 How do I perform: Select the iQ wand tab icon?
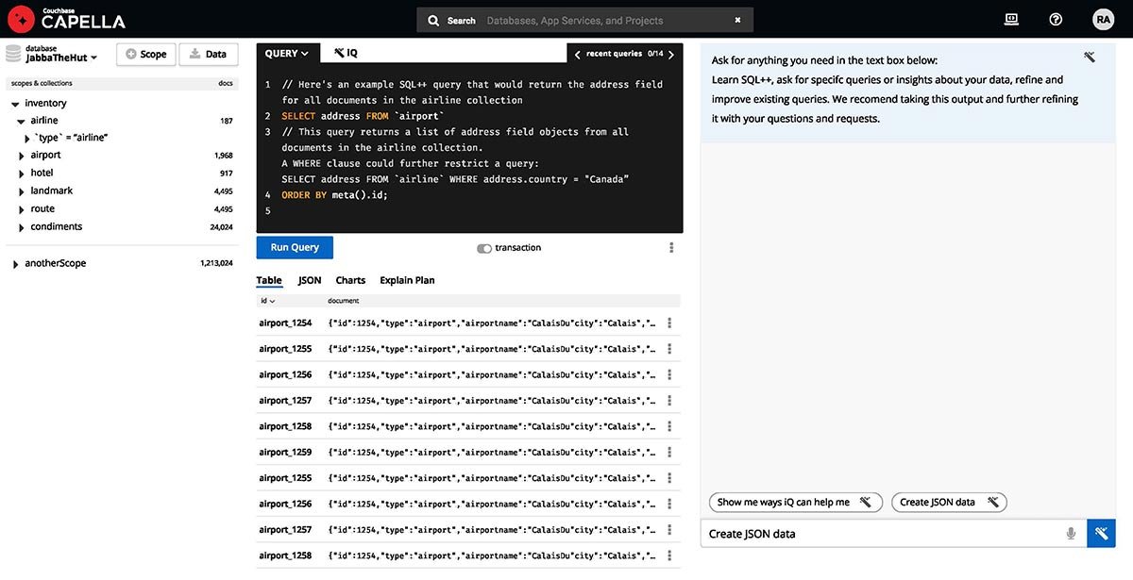pyautogui.click(x=337, y=52)
